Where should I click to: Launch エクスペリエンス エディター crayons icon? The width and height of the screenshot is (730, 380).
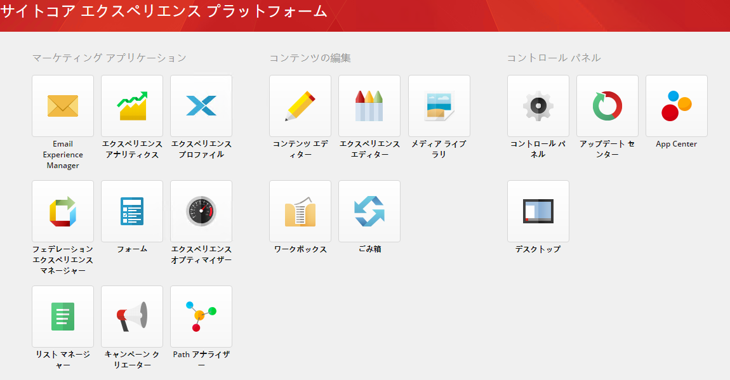click(369, 106)
